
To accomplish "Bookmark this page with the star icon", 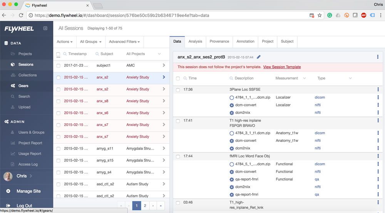I will 320,15.
